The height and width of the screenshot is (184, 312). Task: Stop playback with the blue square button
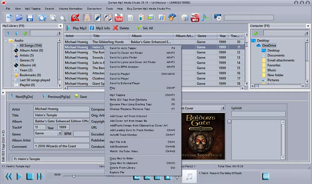coord(30,176)
